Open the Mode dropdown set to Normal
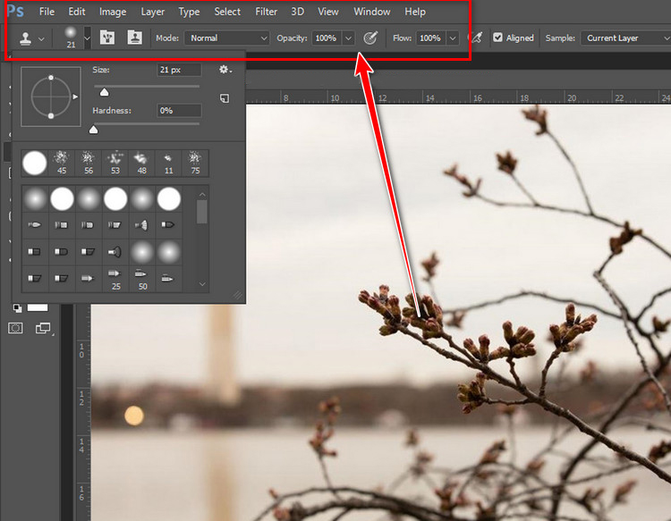The height and width of the screenshot is (521, 671). click(x=226, y=38)
